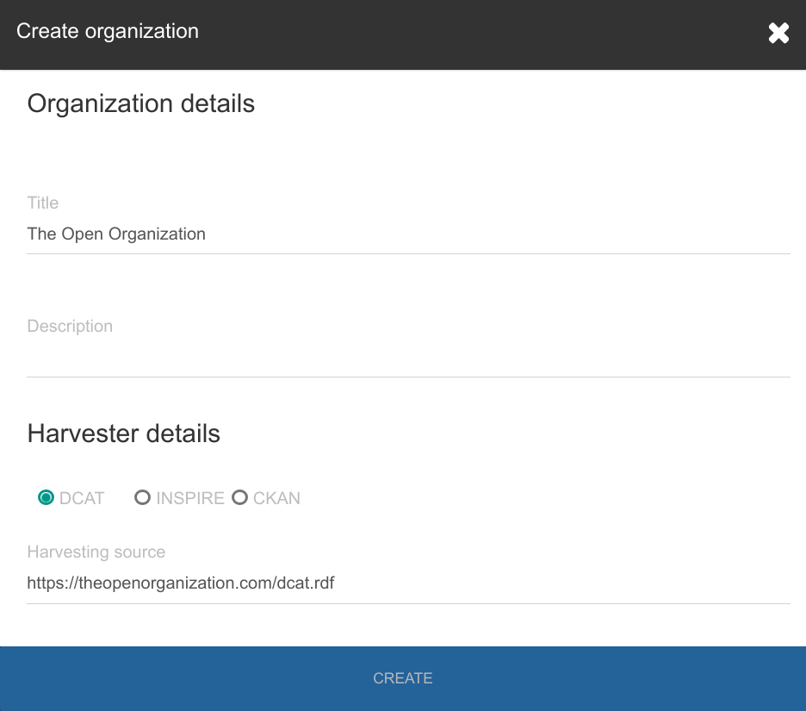Click the CREATE button
The image size is (806, 711).
(403, 678)
